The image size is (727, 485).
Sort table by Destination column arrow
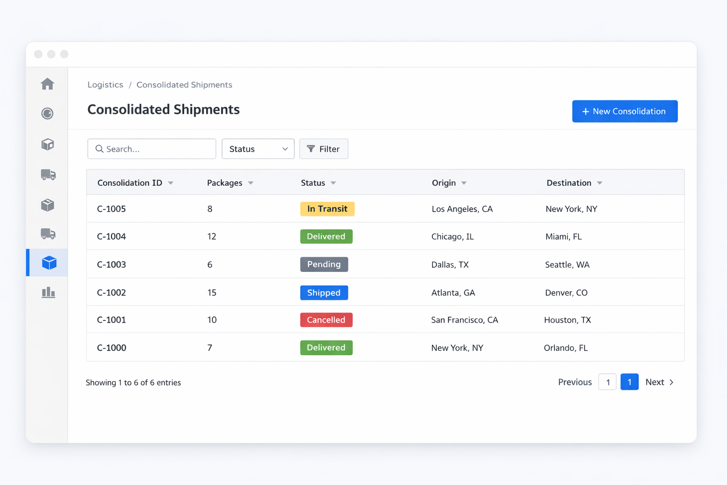pyautogui.click(x=600, y=183)
